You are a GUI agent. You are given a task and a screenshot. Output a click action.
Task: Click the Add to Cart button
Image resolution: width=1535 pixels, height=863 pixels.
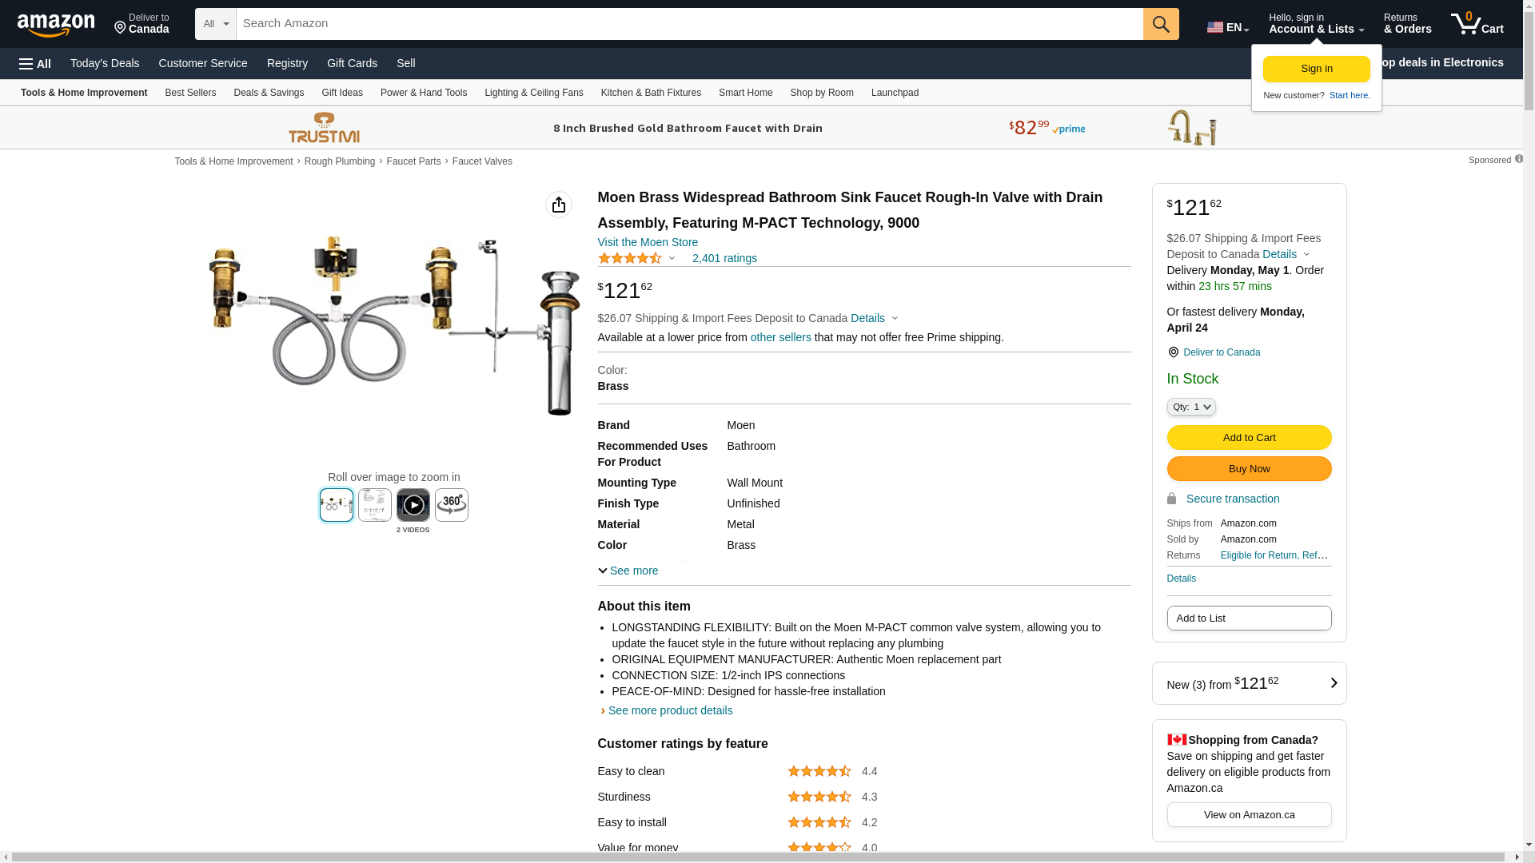pyautogui.click(x=1249, y=437)
